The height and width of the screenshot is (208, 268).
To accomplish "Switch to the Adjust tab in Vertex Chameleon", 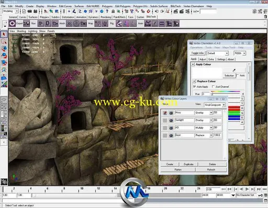I will tap(203, 59).
